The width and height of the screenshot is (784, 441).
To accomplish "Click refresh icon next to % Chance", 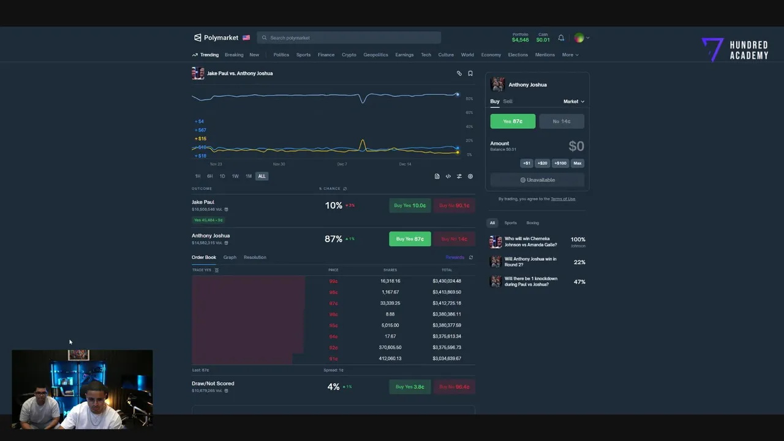I will pos(345,189).
